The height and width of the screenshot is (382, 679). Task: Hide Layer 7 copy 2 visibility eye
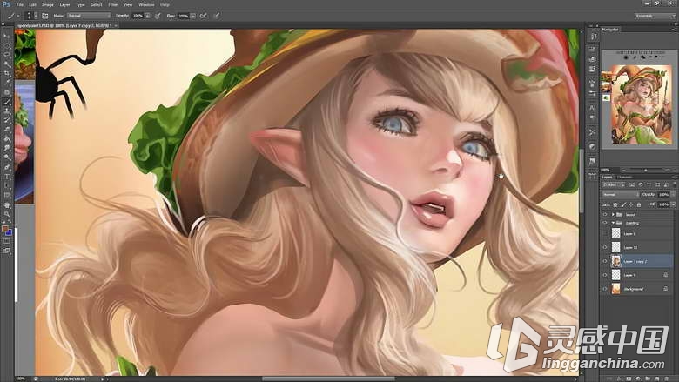[605, 261]
